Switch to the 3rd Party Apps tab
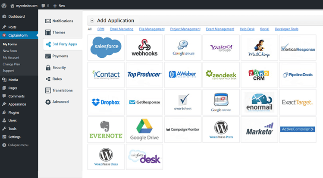Screen dimensions: 323x178 [63, 44]
